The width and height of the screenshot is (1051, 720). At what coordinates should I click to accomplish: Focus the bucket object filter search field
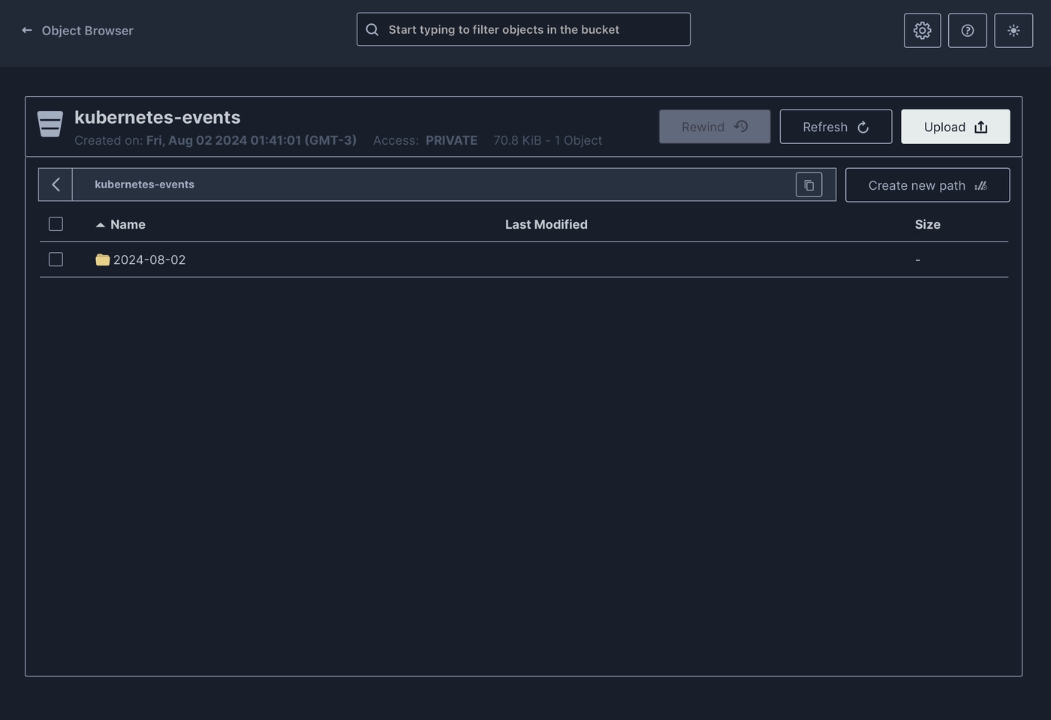(x=533, y=30)
